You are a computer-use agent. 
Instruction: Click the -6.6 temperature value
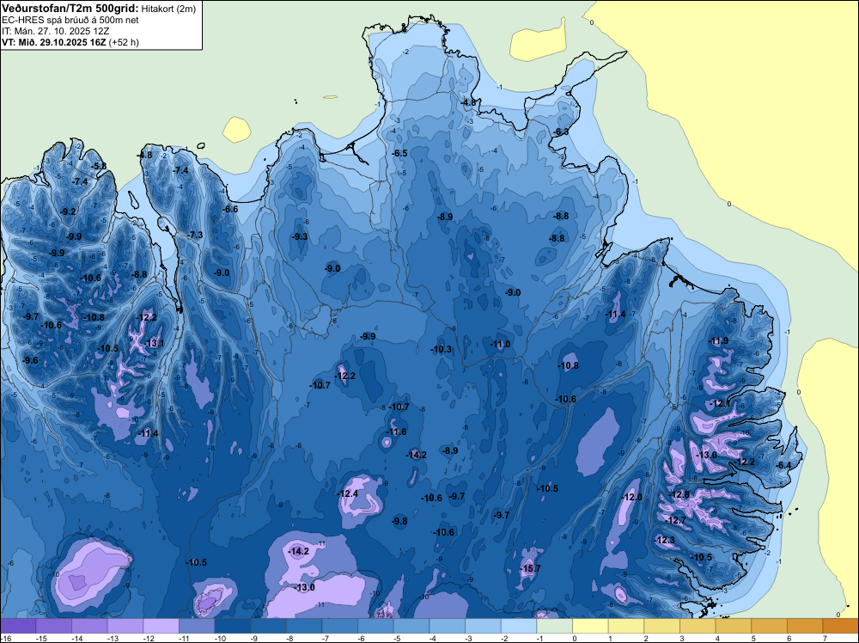coord(230,209)
